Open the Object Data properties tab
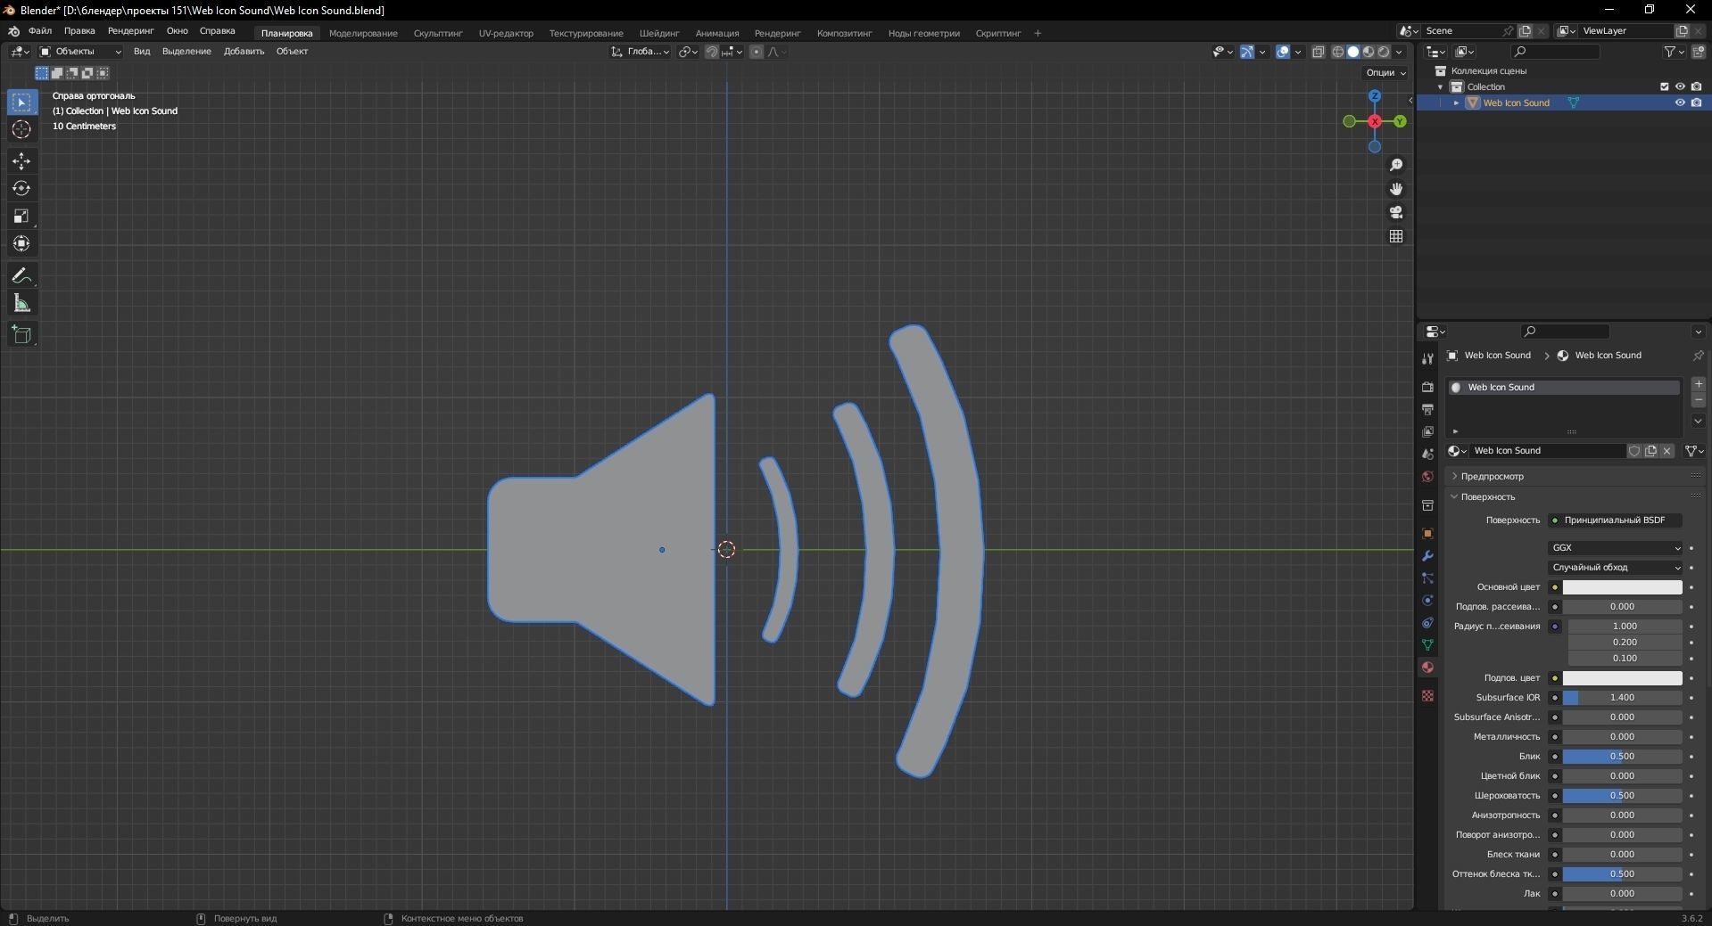 (1427, 644)
